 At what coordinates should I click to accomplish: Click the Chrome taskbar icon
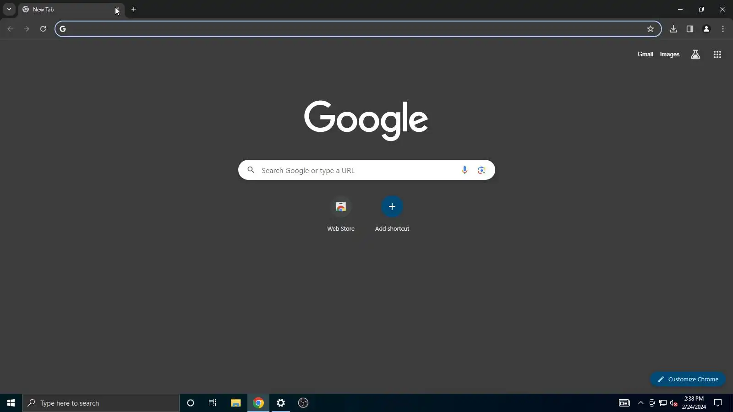coord(258,403)
